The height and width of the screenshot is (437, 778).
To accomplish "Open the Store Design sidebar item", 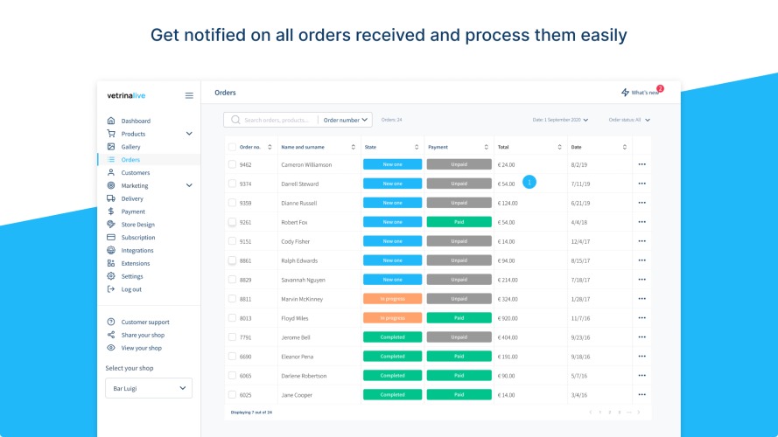I will 138,225.
